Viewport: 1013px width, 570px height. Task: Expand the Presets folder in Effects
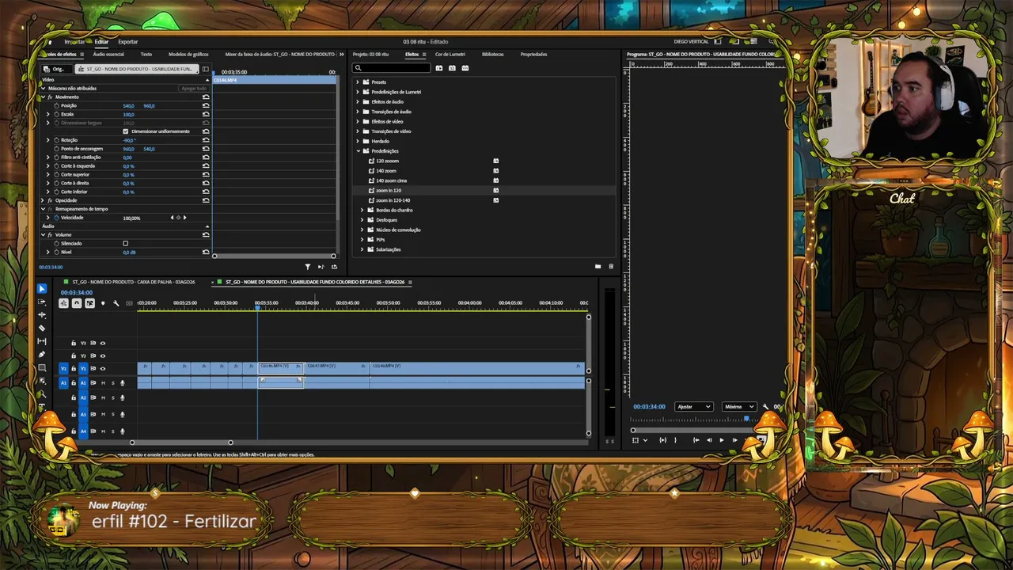[358, 82]
